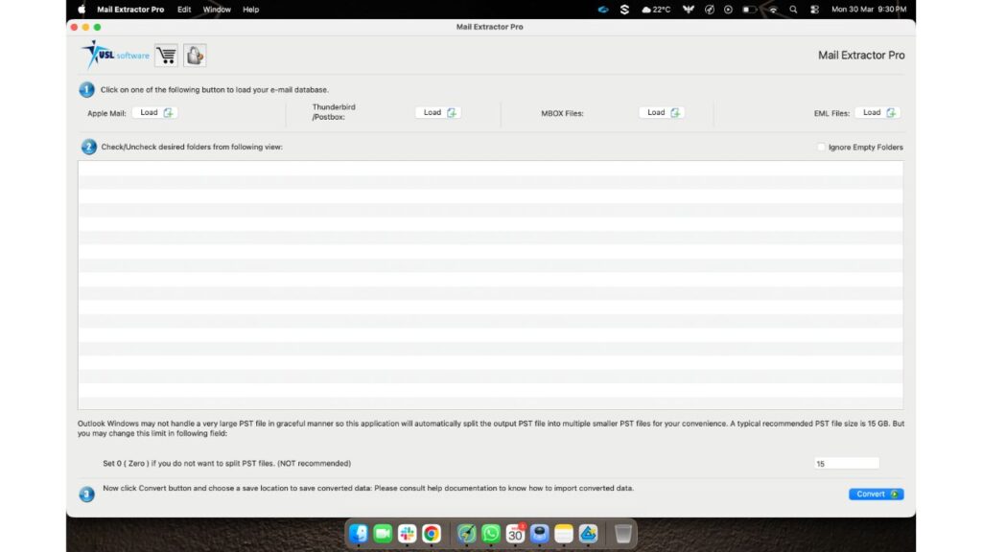Viewport: 982px width, 552px height.
Task: Load MBOX Files
Action: [x=662, y=113]
